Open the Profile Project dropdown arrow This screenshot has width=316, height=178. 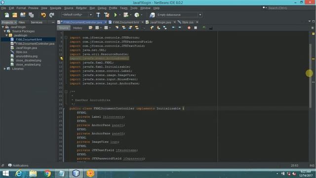pyautogui.click(x=142, y=15)
